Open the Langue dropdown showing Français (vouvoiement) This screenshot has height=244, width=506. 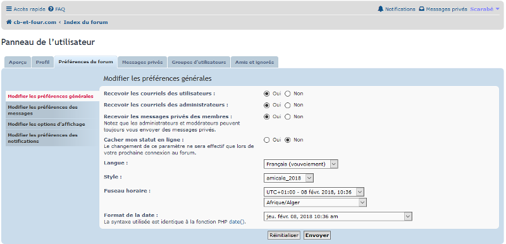coord(301,164)
